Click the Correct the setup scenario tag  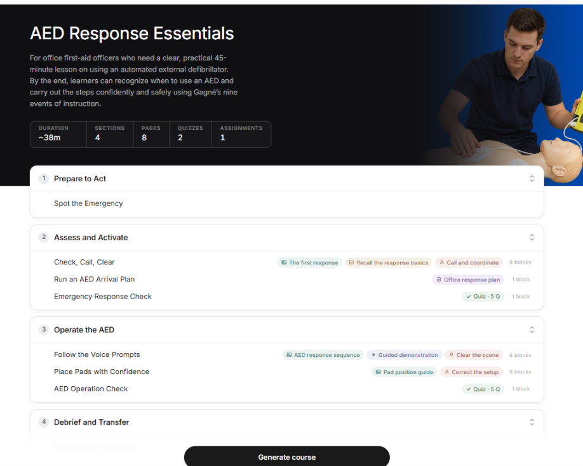coord(471,372)
